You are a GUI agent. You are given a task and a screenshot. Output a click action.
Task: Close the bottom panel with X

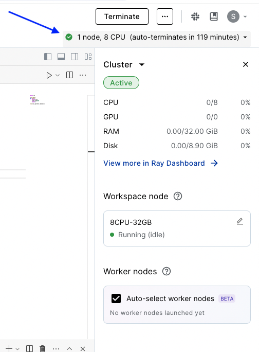[x=83, y=348]
